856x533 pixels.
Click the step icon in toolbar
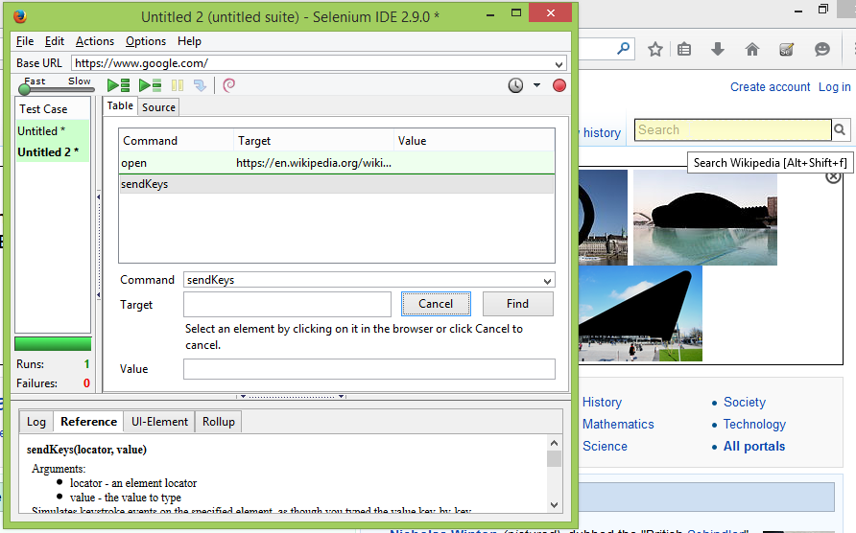200,85
